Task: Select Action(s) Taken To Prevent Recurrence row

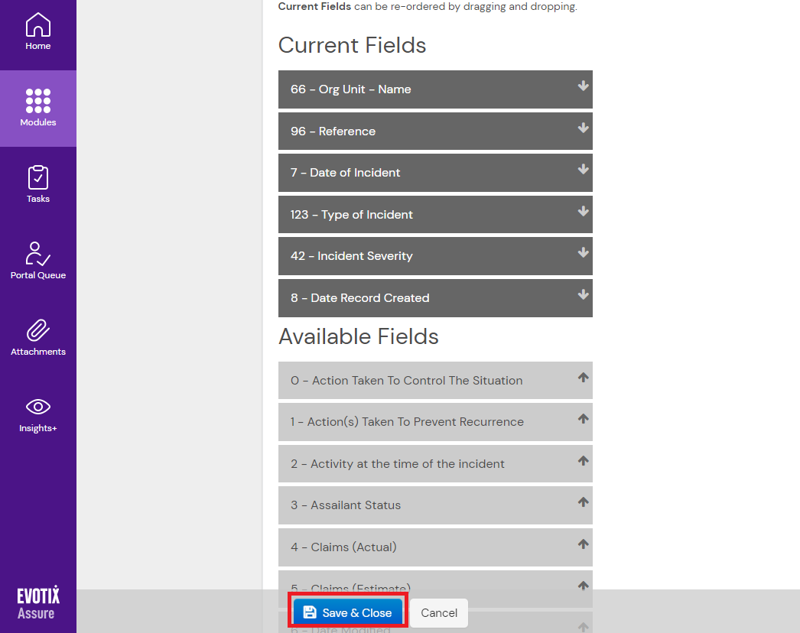Action: (x=421, y=422)
